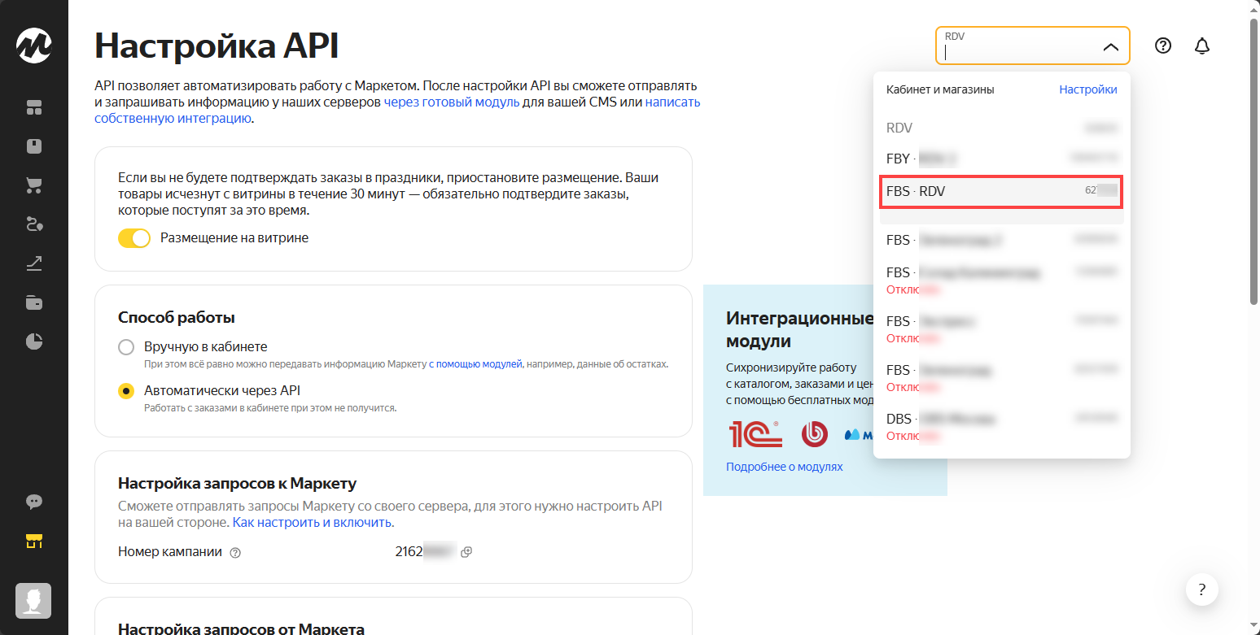Choose the DBS shop in the list
Screen dimensions: 1260x635
[x=1002, y=427]
